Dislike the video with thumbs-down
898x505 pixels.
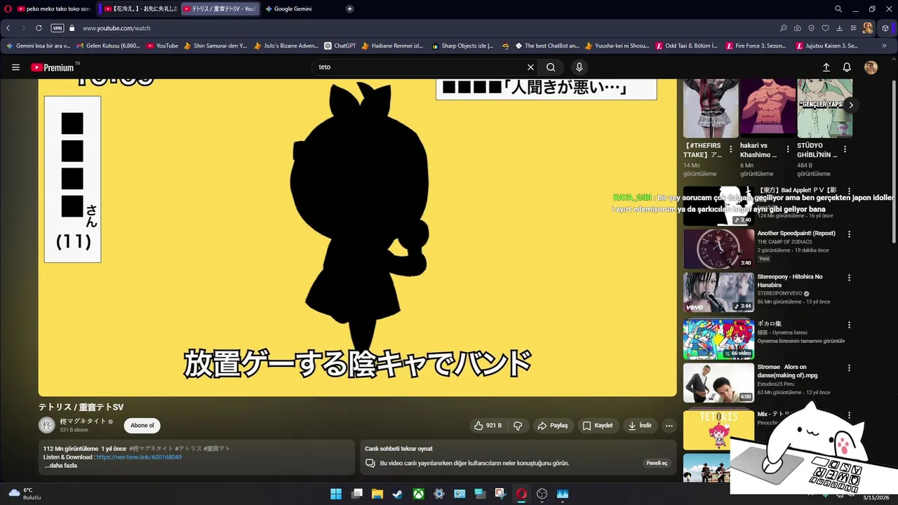click(518, 426)
